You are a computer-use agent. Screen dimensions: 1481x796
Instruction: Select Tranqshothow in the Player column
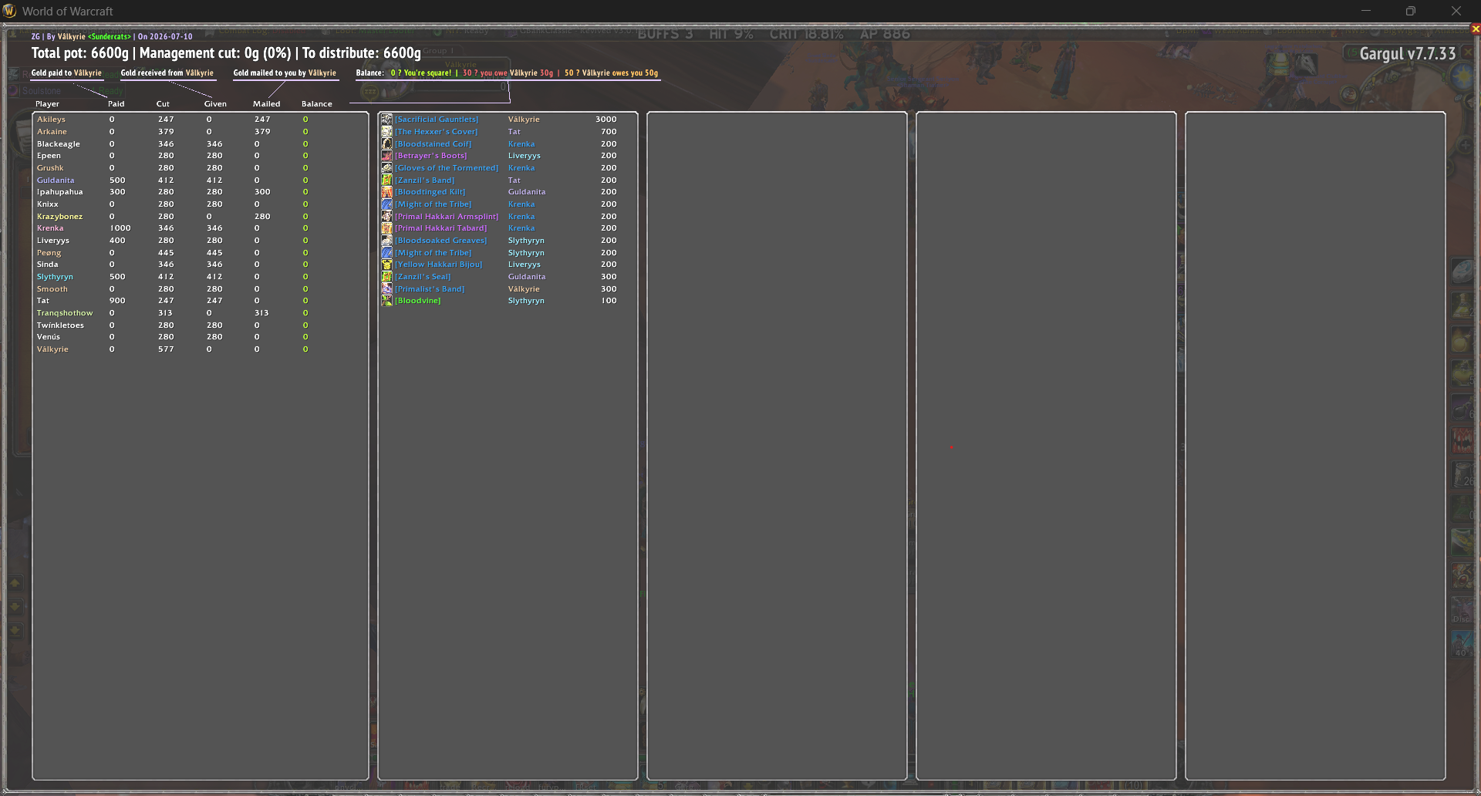pos(65,313)
